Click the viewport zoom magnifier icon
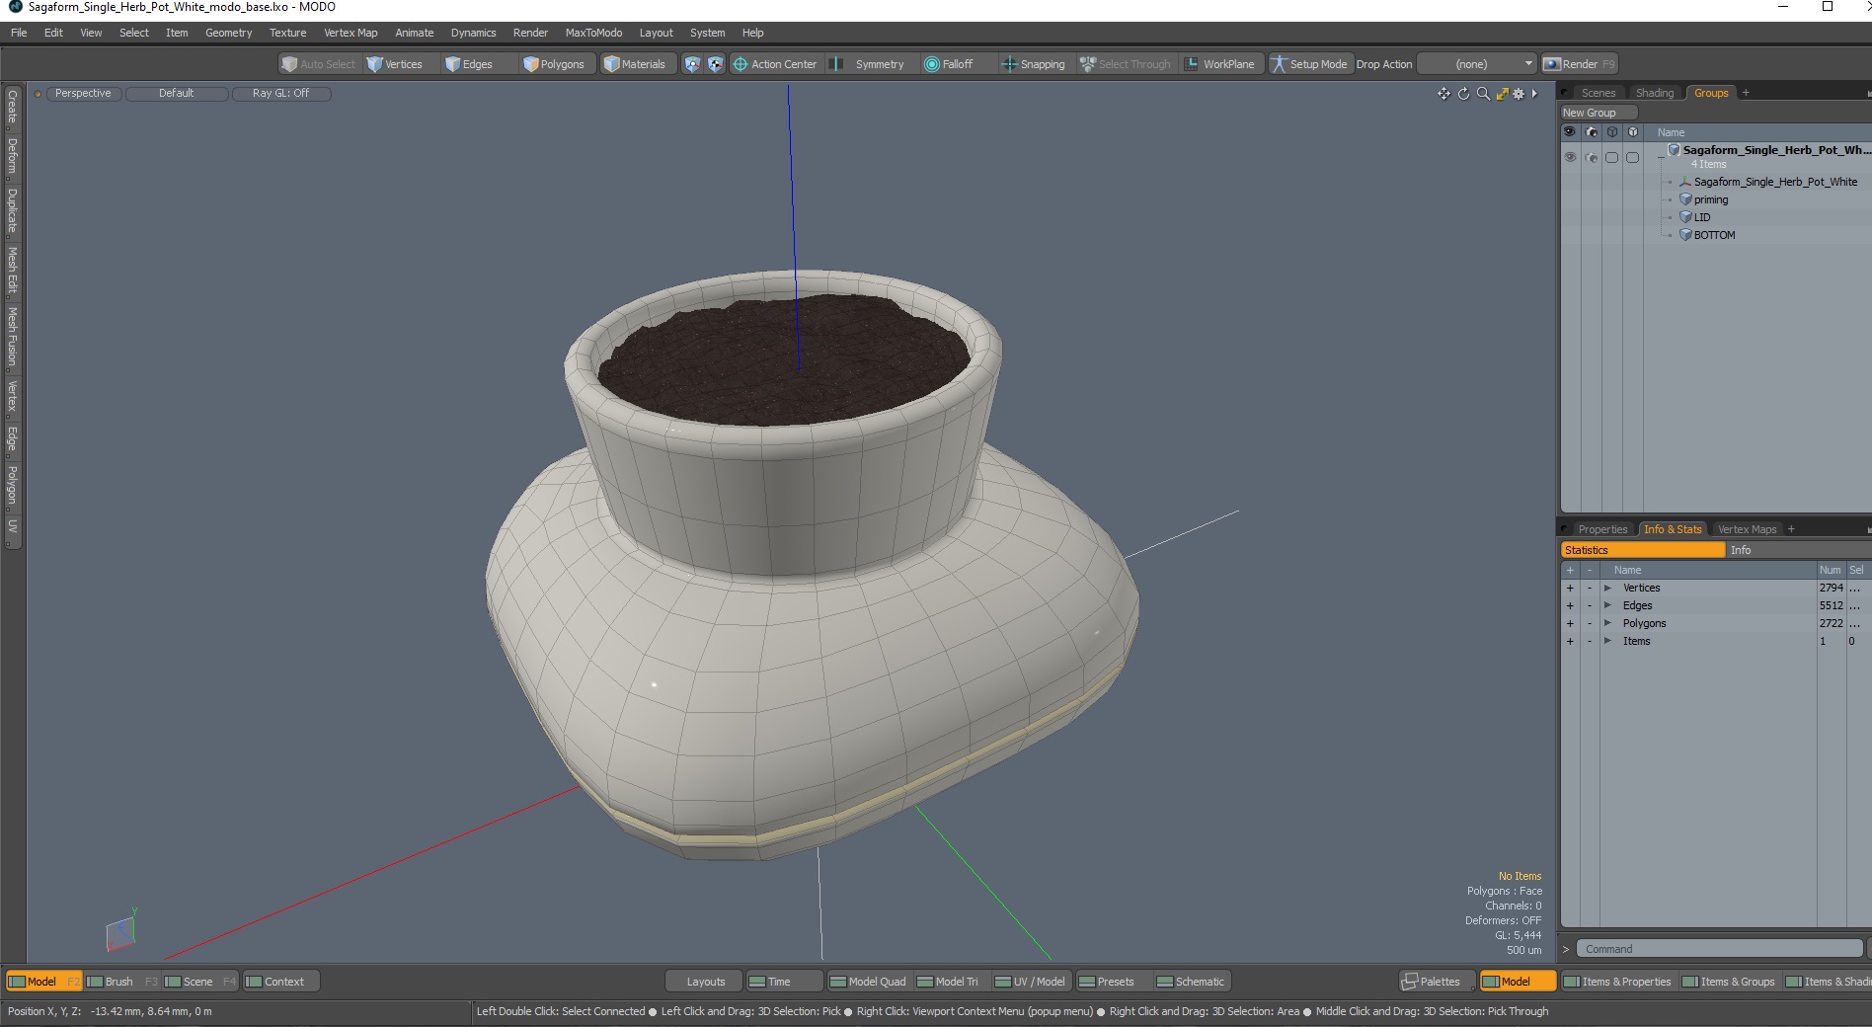Image resolution: width=1872 pixels, height=1027 pixels. point(1483,94)
